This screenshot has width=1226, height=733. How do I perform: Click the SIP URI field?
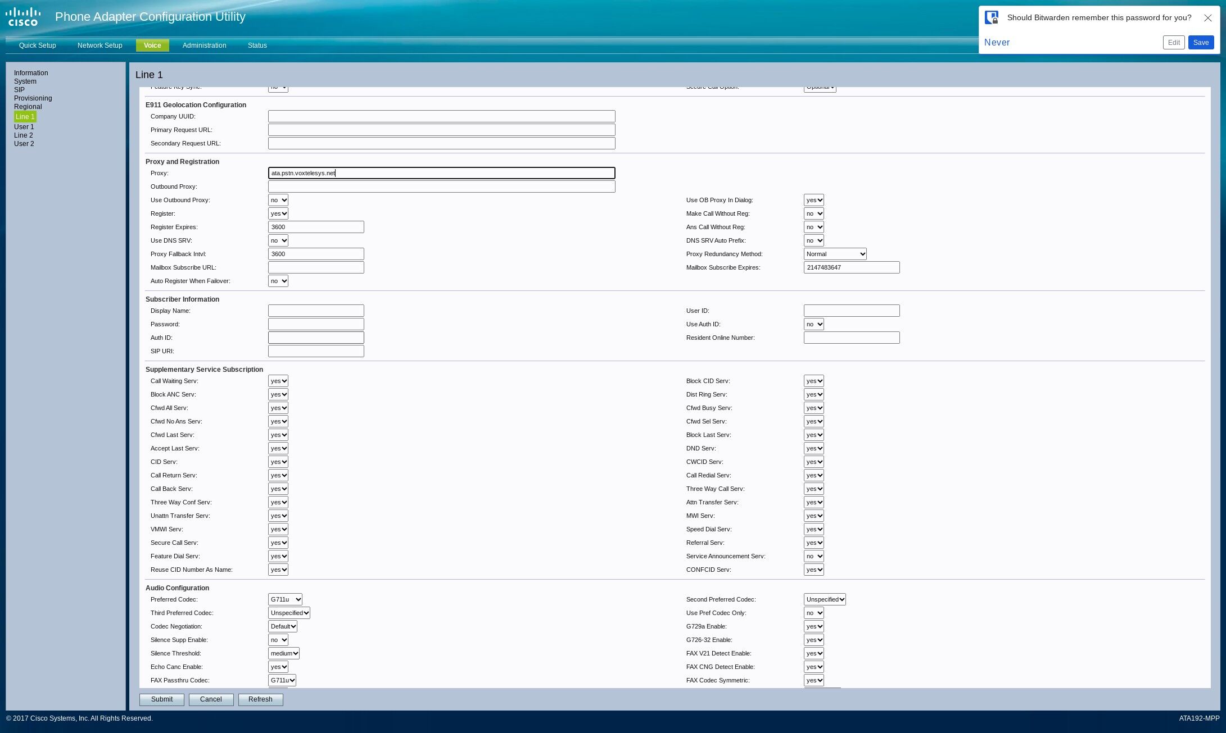[316, 351]
